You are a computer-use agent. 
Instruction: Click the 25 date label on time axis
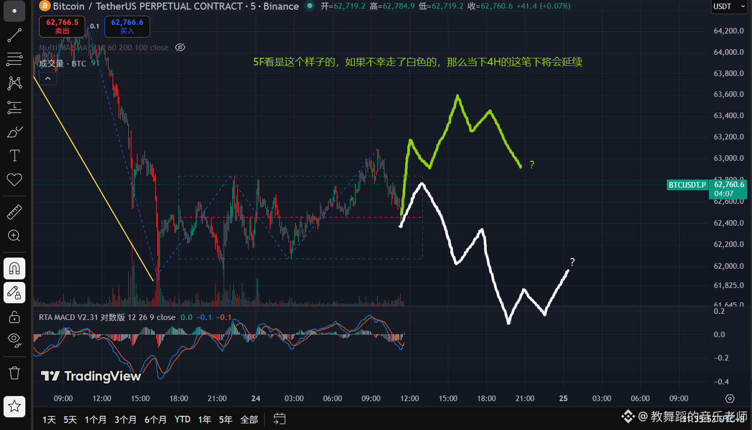(563, 399)
